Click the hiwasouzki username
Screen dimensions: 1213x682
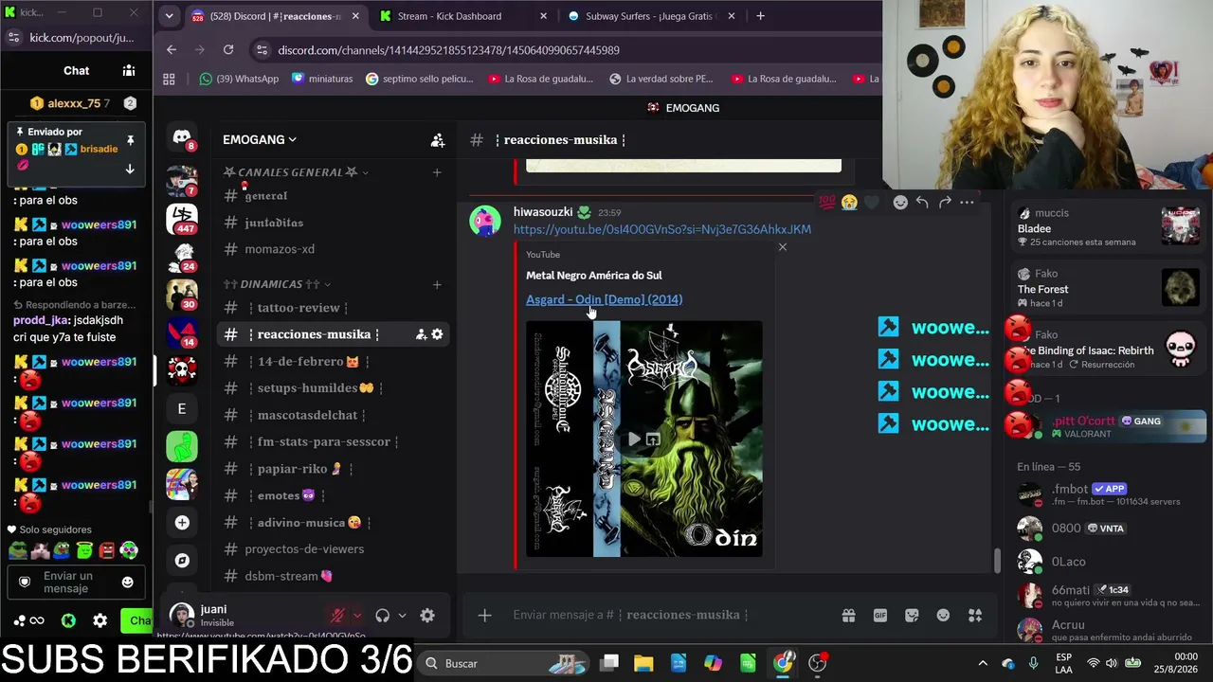(x=543, y=212)
